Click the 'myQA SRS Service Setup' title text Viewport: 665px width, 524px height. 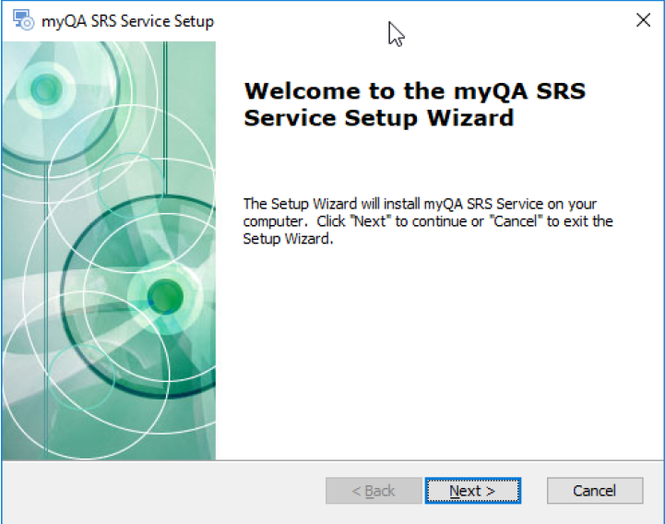[127, 21]
